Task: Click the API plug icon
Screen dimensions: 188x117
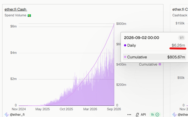Action: tap(137, 115)
